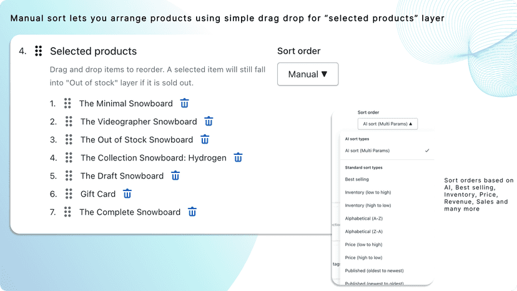This screenshot has height=291, width=517.
Task: Choose Price (high to low) sorting
Action: tap(363, 258)
